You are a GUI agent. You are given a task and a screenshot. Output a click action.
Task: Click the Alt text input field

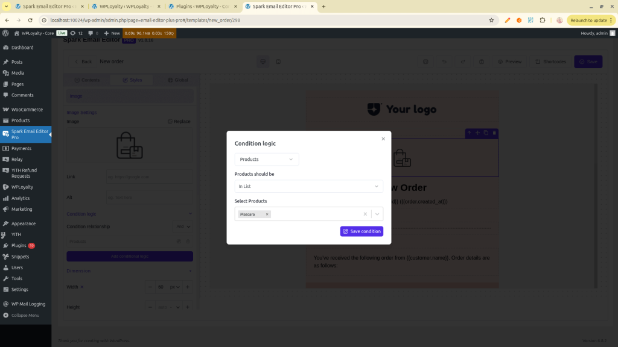pyautogui.click(x=150, y=198)
